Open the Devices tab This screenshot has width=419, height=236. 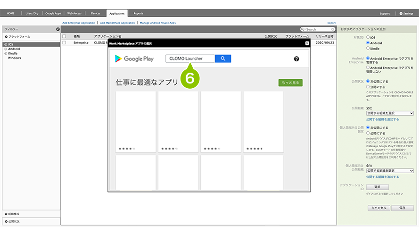coord(96,13)
